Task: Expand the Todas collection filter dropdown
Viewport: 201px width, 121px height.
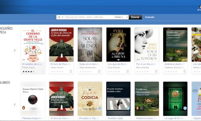Action: pos(121,17)
